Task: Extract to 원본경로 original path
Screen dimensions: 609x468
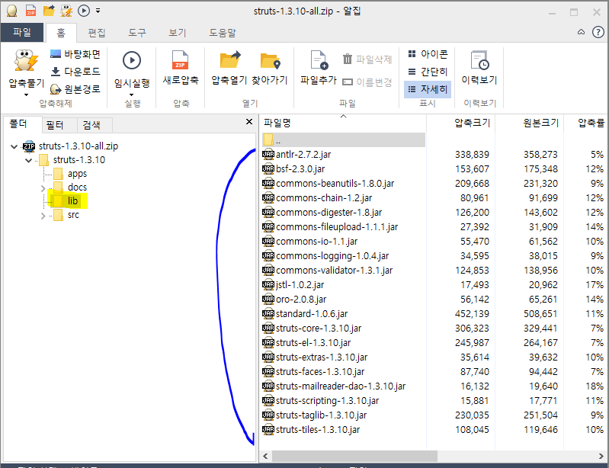Action: pos(75,89)
